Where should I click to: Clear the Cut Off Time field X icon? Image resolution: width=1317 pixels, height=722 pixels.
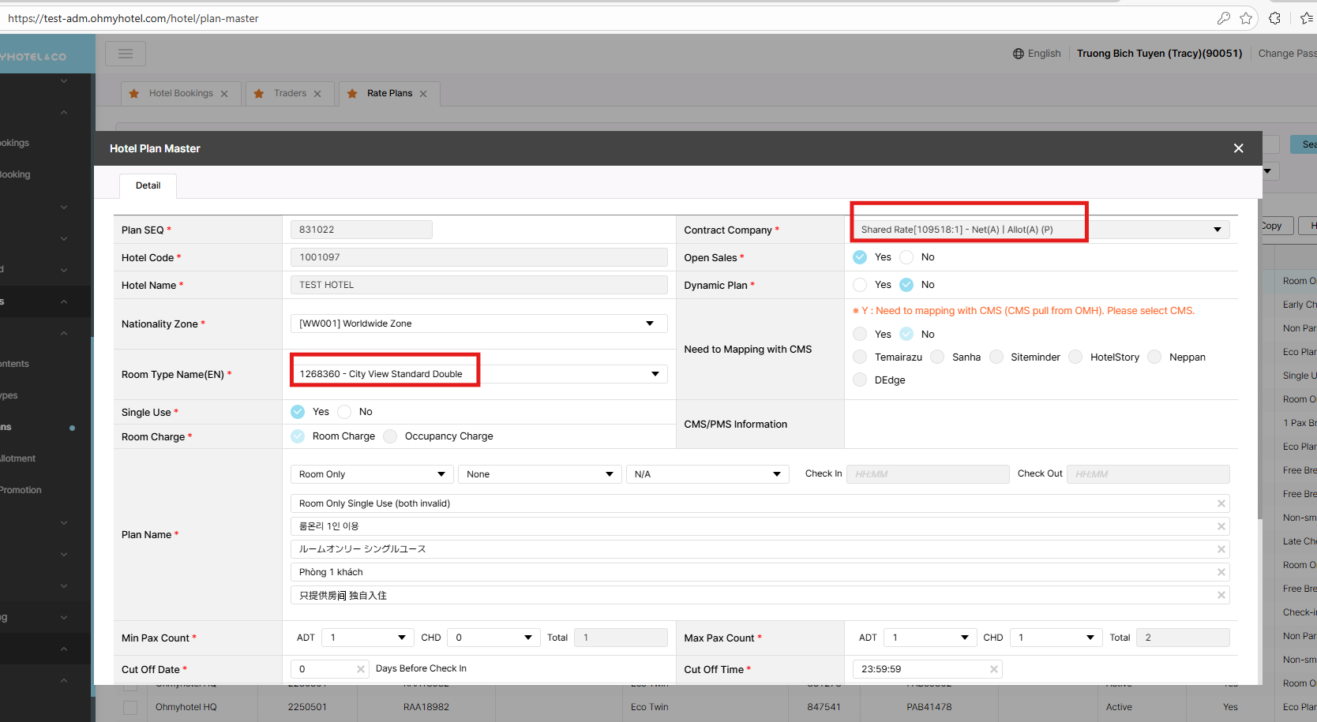(993, 669)
